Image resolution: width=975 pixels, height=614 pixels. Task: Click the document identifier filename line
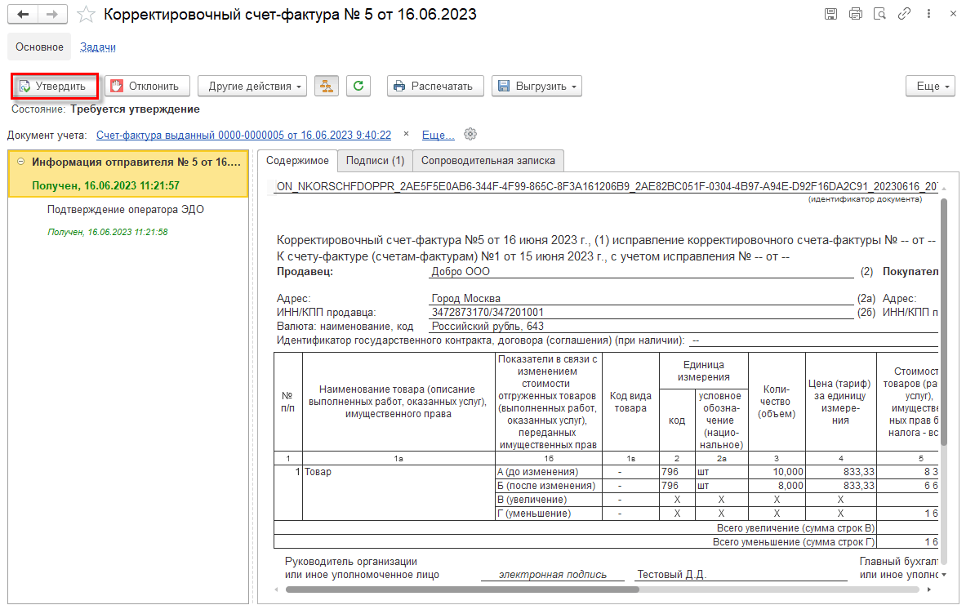click(606, 186)
